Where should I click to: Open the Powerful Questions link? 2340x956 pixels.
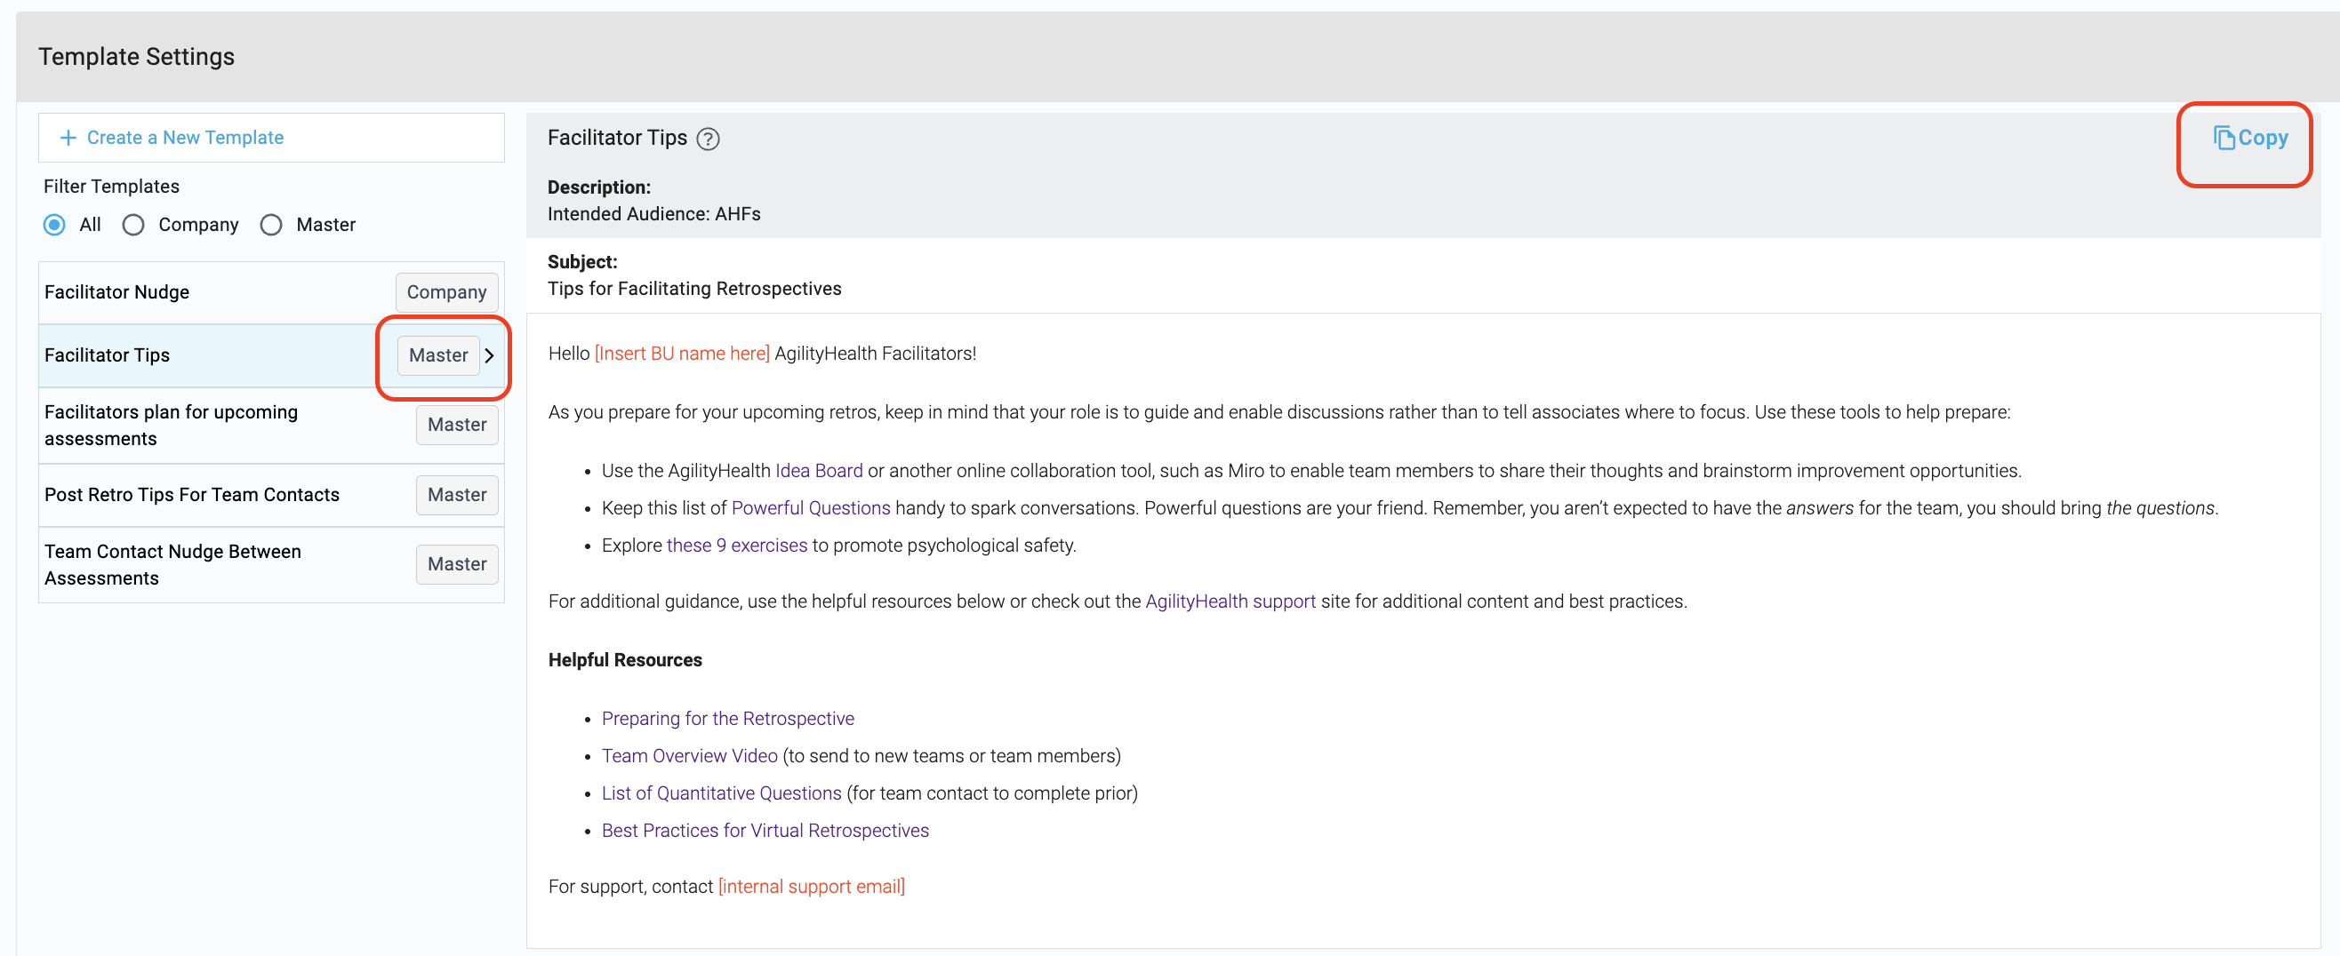(810, 508)
